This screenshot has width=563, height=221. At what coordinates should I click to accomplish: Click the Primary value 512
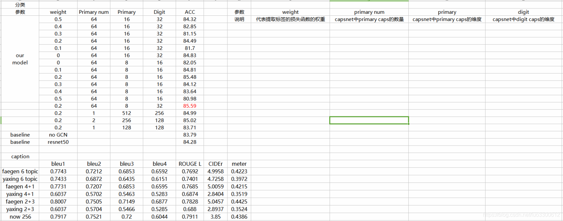click(x=127, y=113)
